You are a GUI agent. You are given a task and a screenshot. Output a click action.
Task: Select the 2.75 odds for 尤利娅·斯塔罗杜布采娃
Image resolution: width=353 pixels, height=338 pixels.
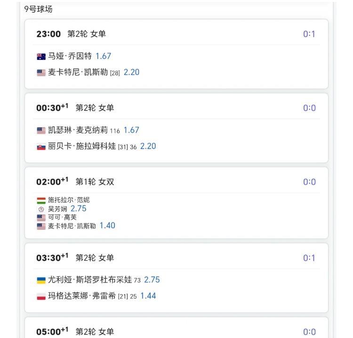(152, 280)
